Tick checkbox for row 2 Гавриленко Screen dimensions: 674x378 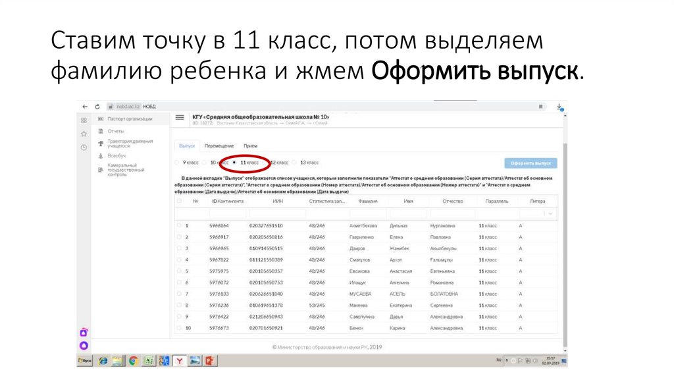click(x=179, y=237)
